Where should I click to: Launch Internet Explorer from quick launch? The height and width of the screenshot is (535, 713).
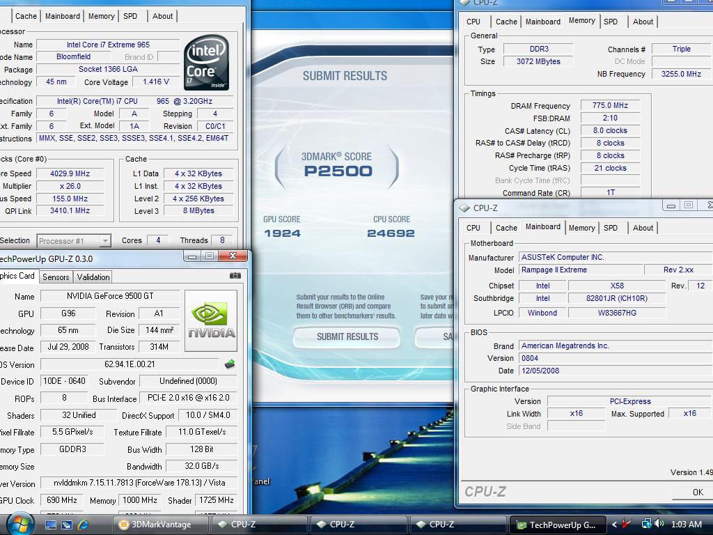click(83, 525)
